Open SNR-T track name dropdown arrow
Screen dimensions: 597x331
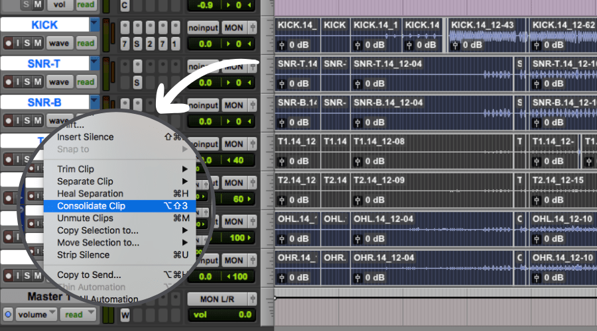click(x=94, y=64)
